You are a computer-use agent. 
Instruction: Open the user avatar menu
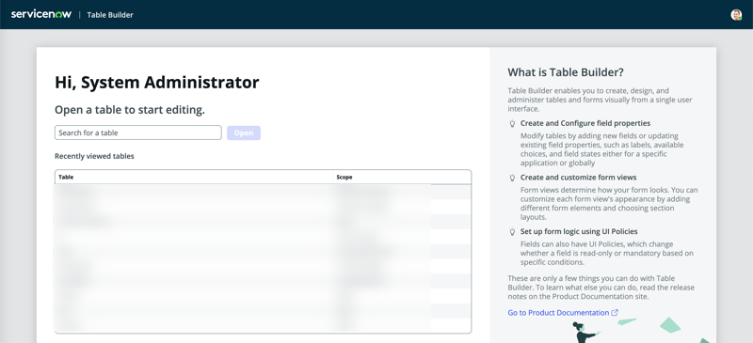[736, 15]
